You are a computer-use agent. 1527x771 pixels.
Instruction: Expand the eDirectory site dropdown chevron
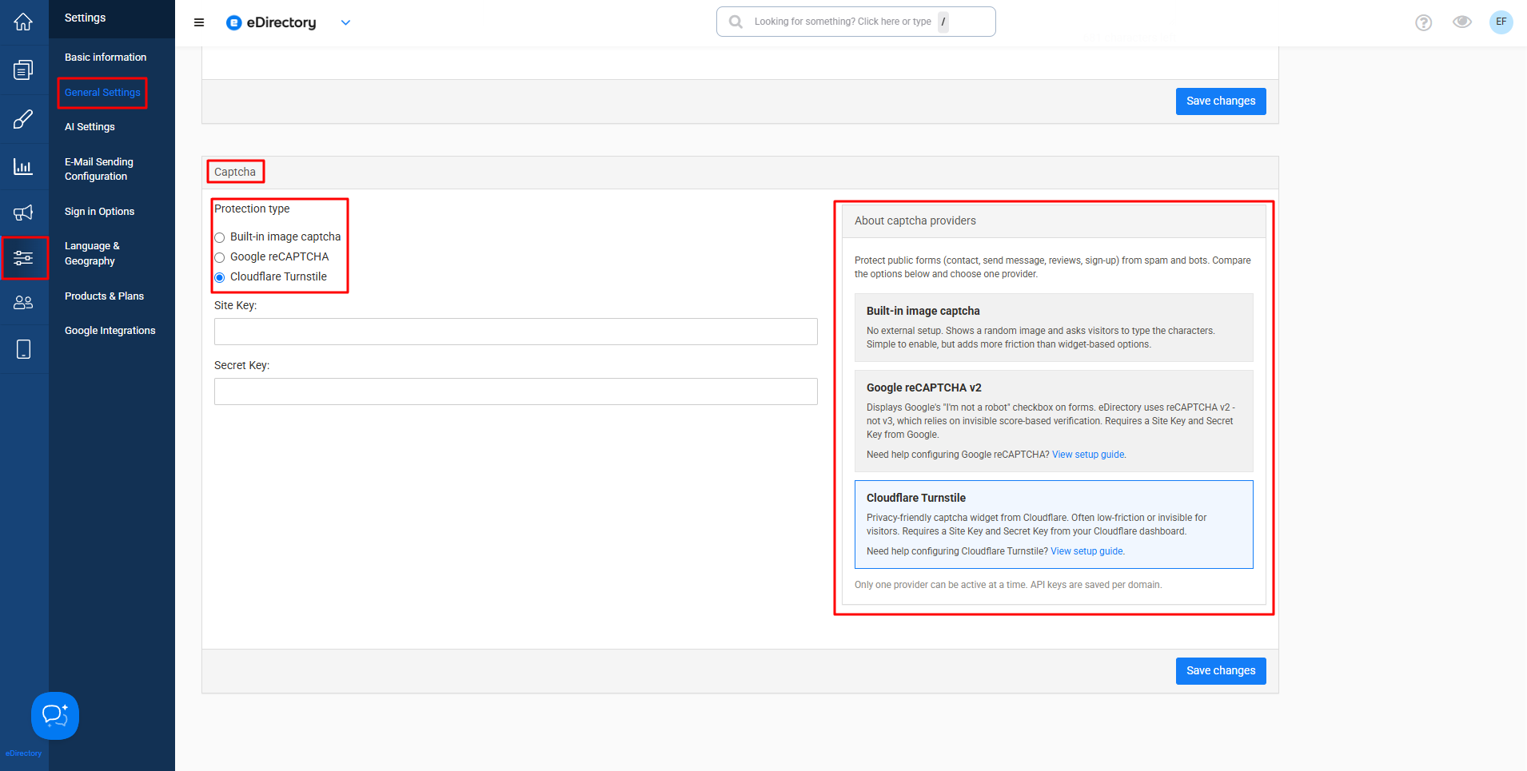click(345, 22)
